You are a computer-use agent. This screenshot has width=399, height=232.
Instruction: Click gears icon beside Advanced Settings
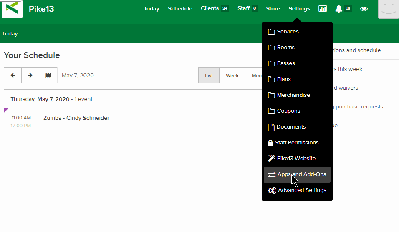pos(272,191)
